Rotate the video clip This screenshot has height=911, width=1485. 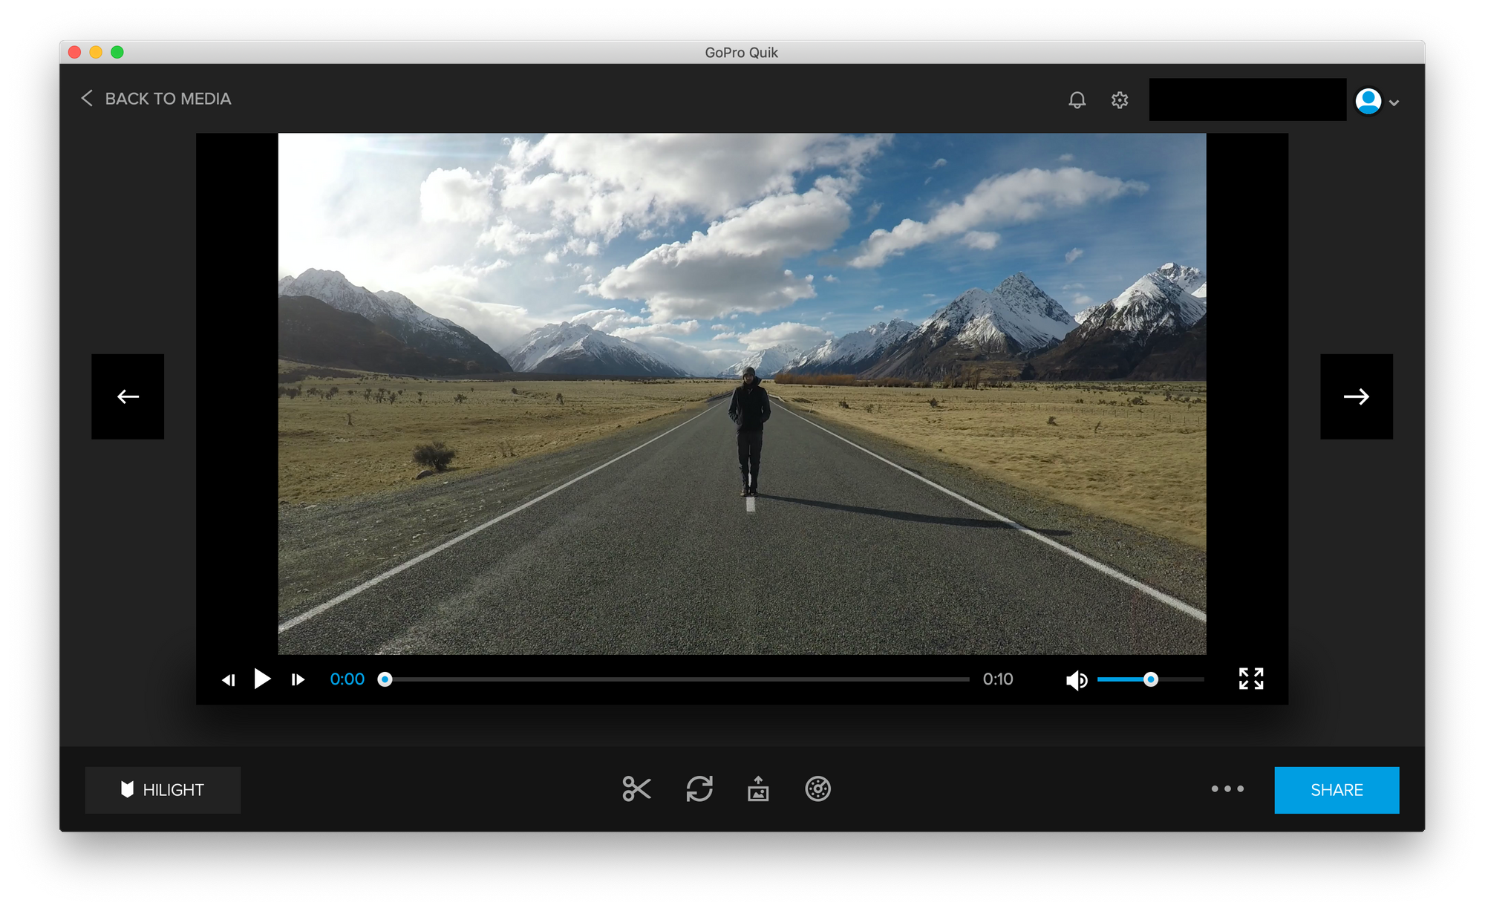tap(699, 788)
